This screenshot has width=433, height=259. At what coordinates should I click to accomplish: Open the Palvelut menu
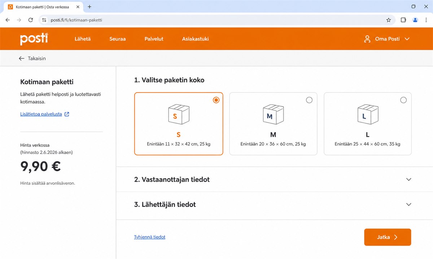(154, 39)
